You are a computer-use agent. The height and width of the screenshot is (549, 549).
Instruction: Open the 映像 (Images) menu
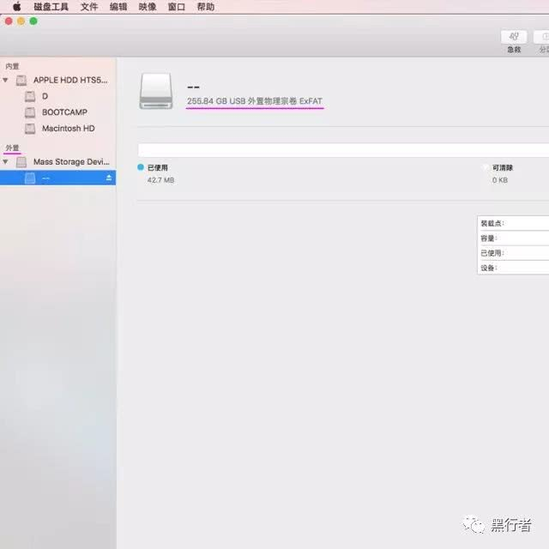click(148, 6)
